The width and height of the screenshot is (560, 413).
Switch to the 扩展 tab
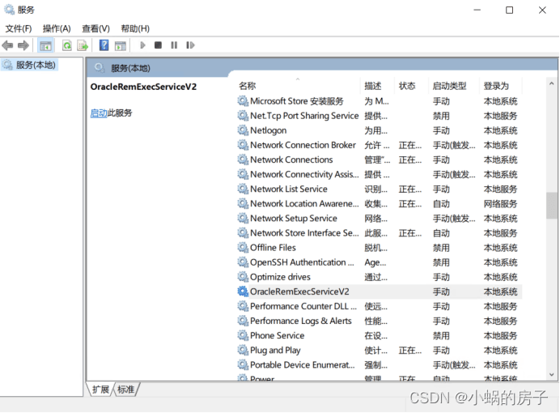100,389
